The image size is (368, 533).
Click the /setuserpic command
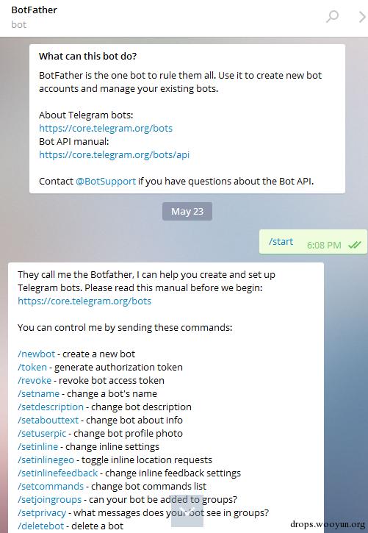tap(42, 434)
